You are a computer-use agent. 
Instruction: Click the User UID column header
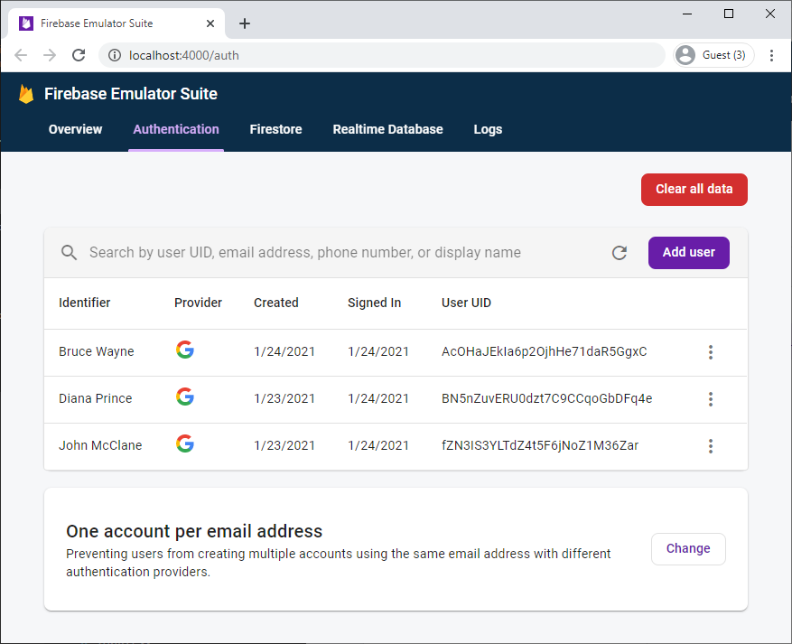pyautogui.click(x=466, y=303)
